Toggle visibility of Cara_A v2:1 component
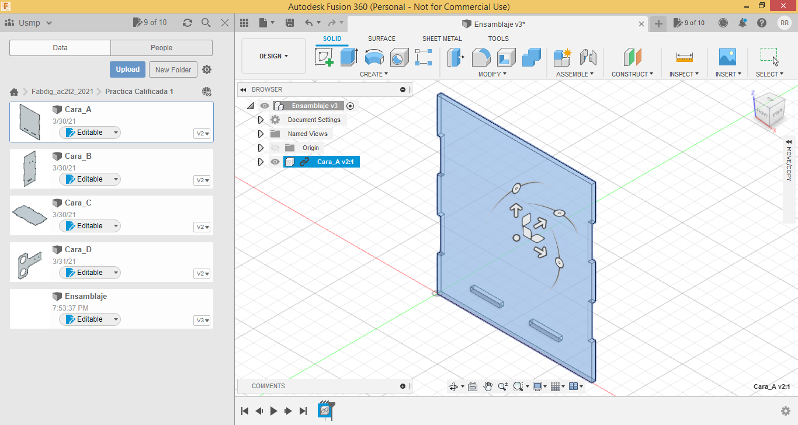Viewport: 798px width, 425px height. click(x=275, y=162)
